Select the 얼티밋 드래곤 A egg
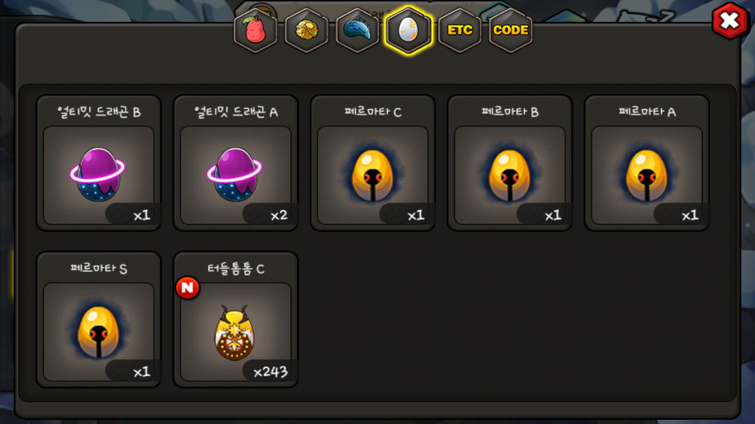Screen dimensions: 755x424 [235, 163]
